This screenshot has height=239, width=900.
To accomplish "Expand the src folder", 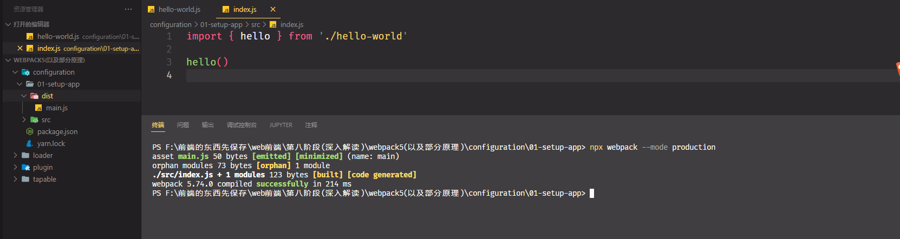I will [x=24, y=119].
